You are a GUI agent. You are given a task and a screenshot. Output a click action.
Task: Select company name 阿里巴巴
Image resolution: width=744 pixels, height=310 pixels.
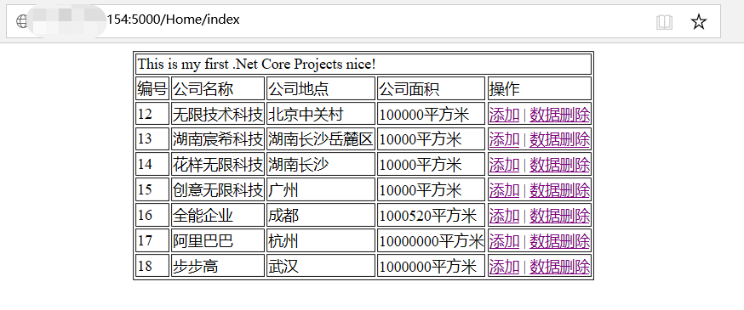click(x=203, y=241)
